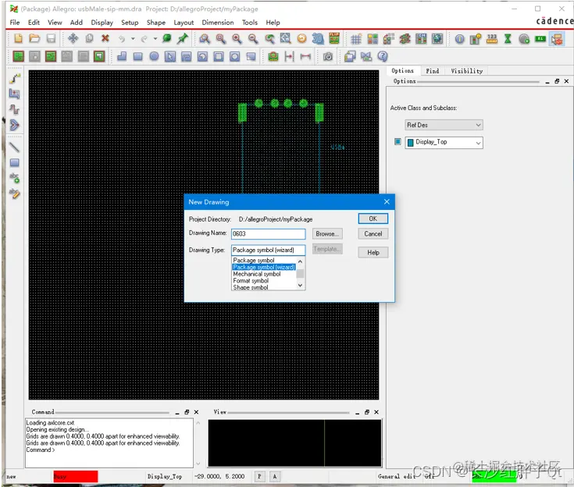574x487 pixels.
Task: Open the Redo history dropdown arrow
Action: coord(155,38)
